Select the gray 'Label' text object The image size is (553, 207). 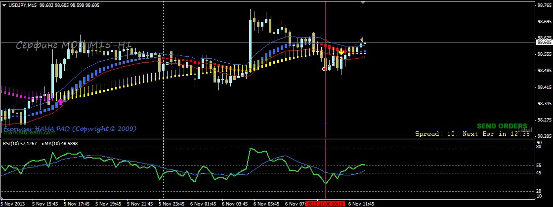pyautogui.click(x=524, y=130)
